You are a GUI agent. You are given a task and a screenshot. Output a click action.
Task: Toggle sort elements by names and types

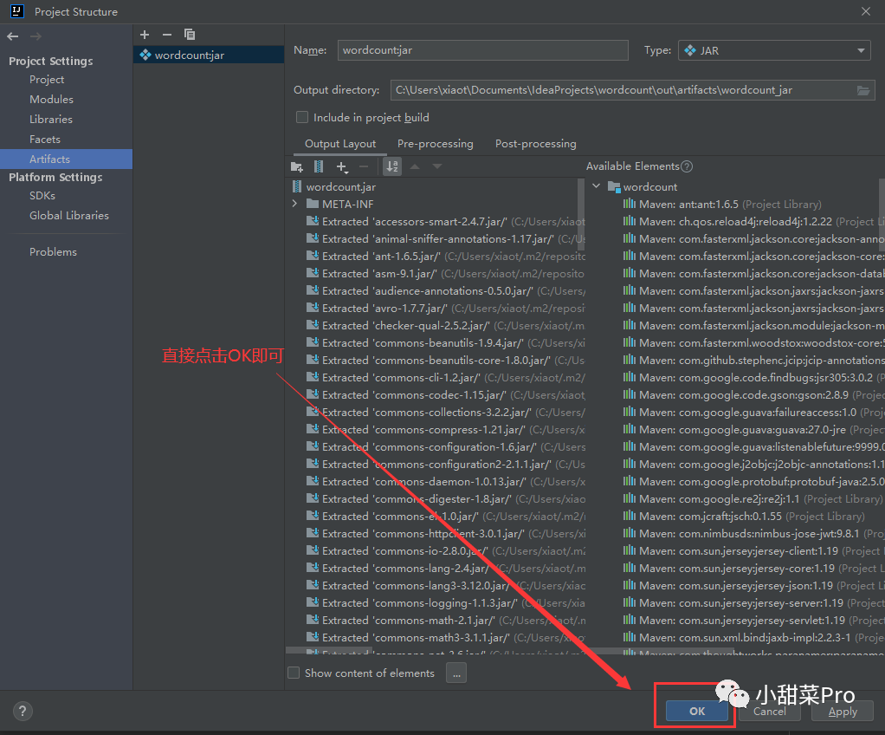coord(392,166)
